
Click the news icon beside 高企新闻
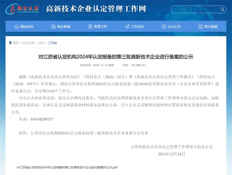click(x=53, y=27)
